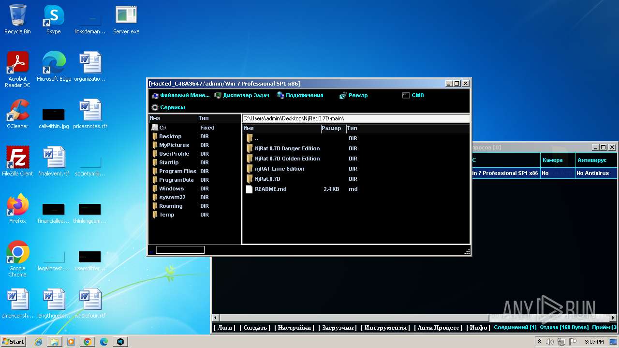This screenshot has width=619, height=348.
Task: Select Server.exe on desktop
Action: [126, 20]
